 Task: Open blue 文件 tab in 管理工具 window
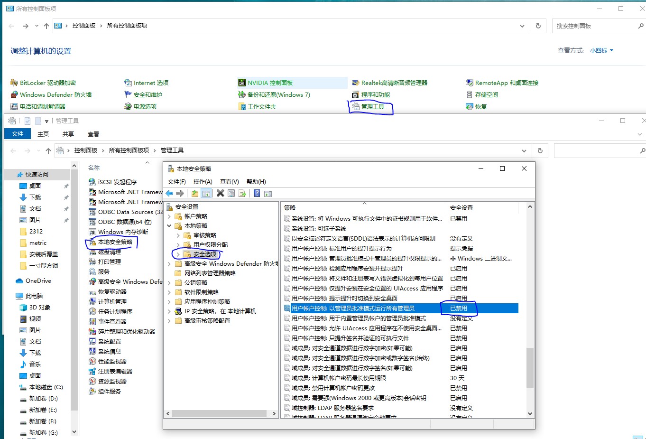point(18,134)
